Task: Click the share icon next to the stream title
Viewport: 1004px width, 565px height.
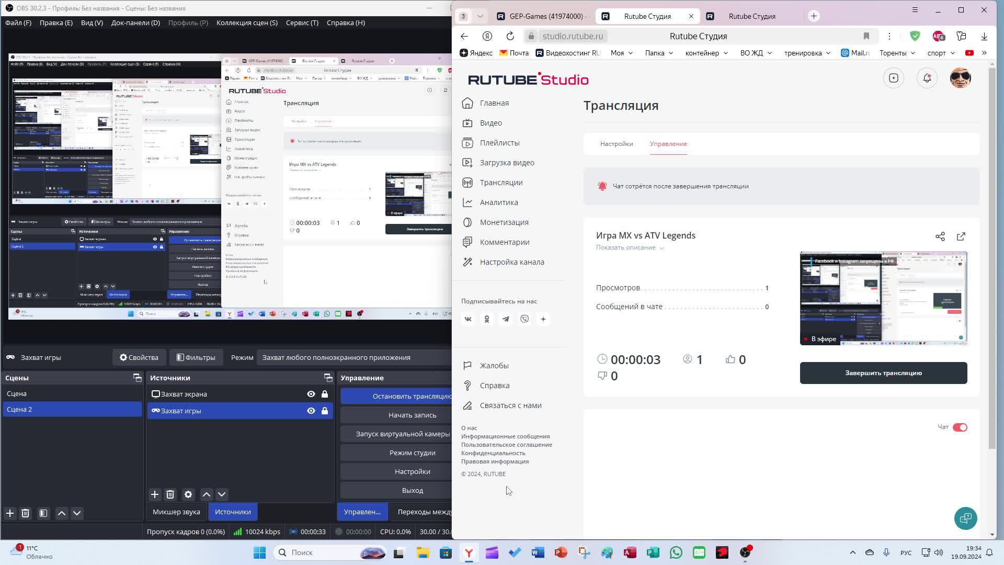Action: coord(940,236)
